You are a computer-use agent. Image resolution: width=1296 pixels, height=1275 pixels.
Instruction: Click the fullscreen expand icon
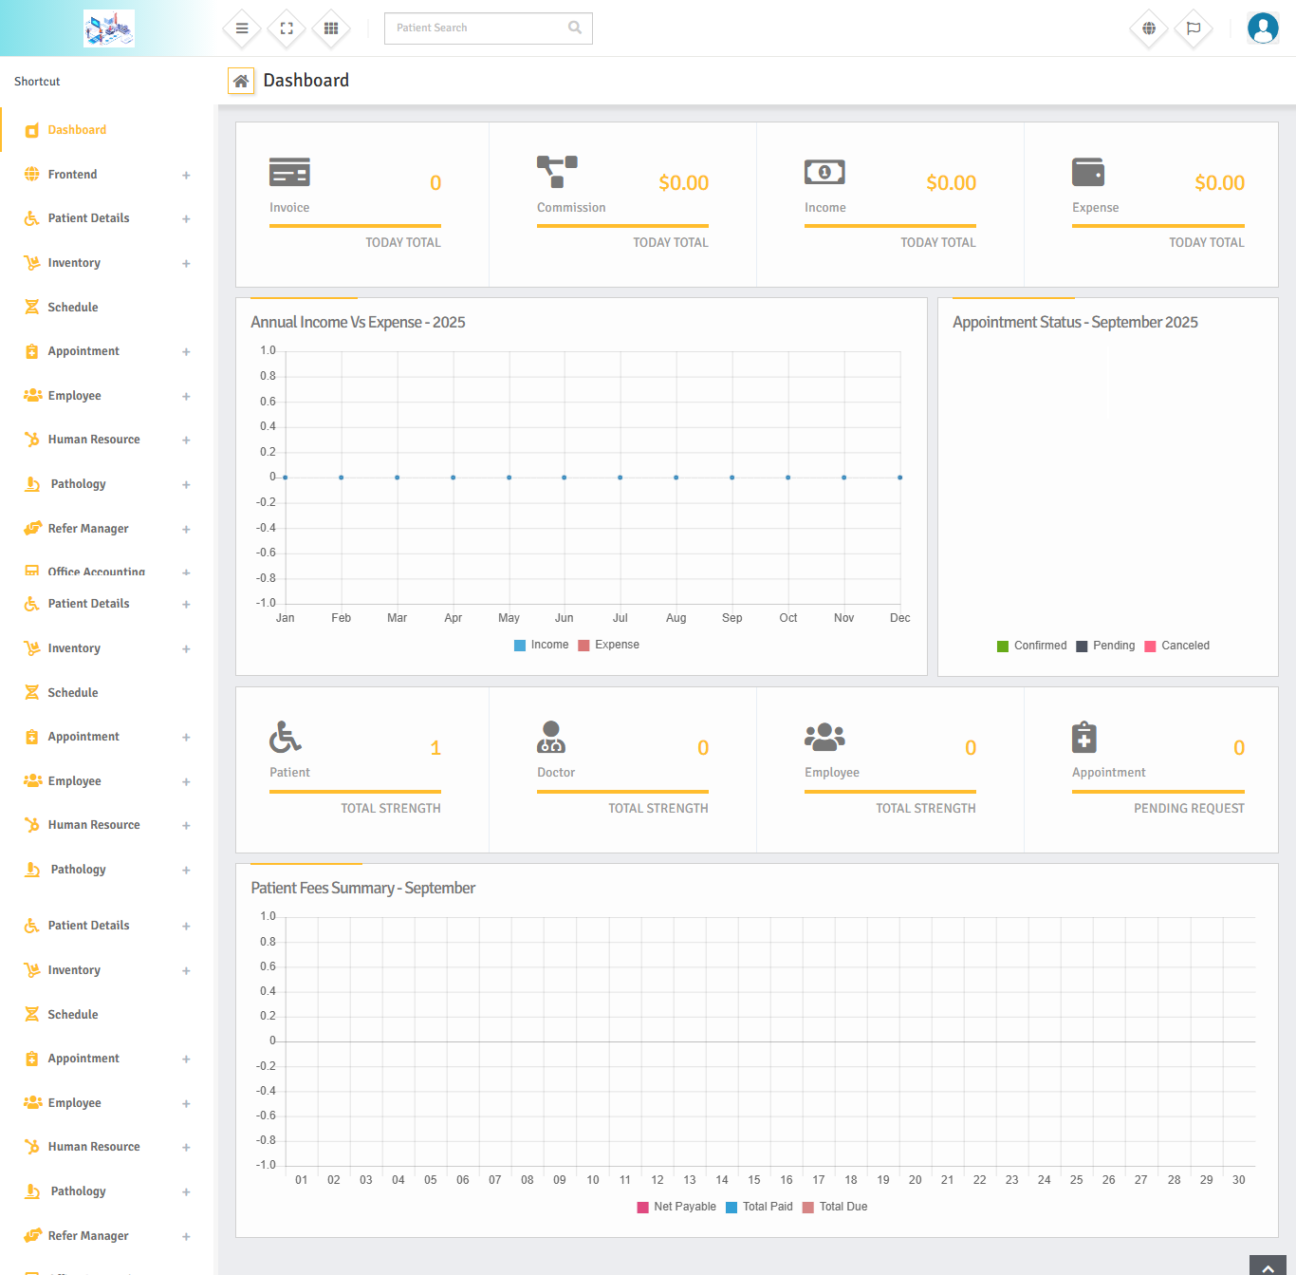pos(287,28)
